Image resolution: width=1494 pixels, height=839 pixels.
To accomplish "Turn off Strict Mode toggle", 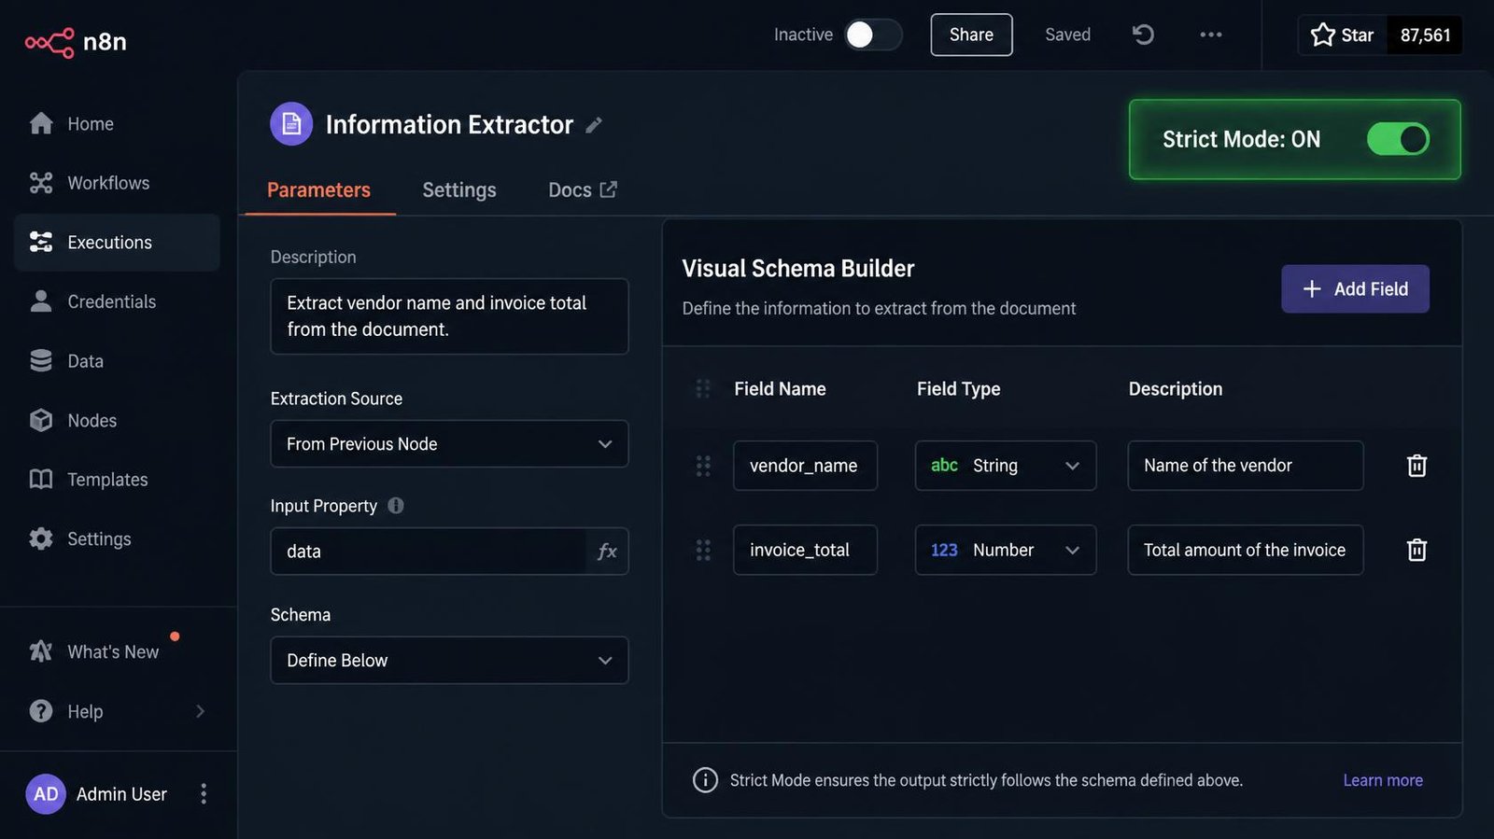I will pos(1398,139).
